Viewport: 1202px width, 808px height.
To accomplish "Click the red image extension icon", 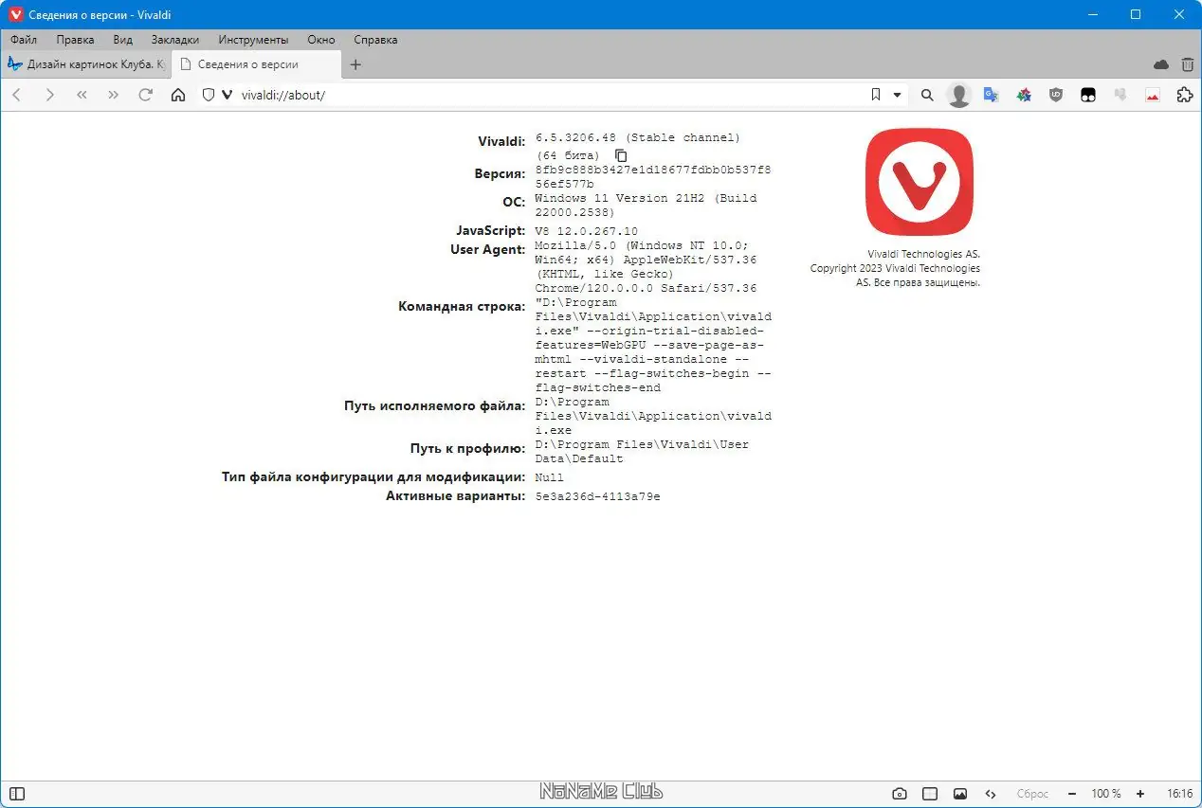I will click(1153, 95).
